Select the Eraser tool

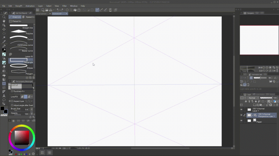[4, 67]
